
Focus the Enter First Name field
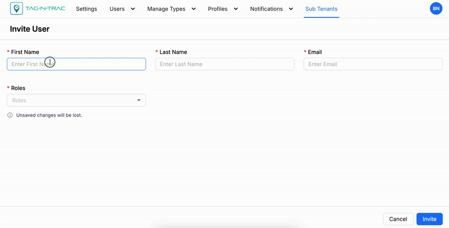click(76, 64)
